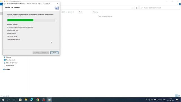Launch Google Chrome from the taskbar

(38, 100)
